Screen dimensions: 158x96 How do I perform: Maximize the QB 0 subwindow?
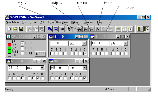[39, 61]
